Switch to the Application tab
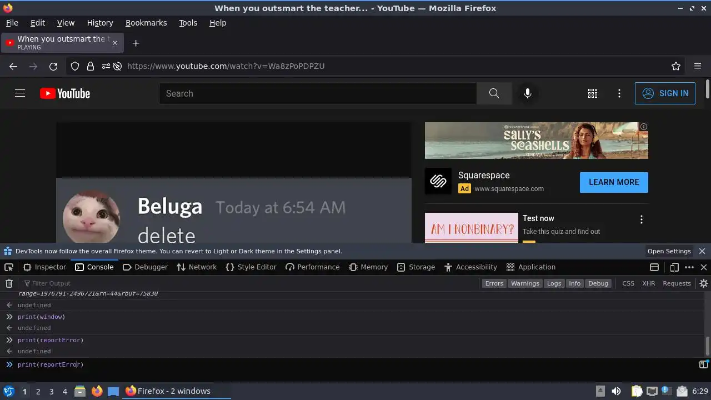Viewport: 711px width, 400px height. pos(531,267)
